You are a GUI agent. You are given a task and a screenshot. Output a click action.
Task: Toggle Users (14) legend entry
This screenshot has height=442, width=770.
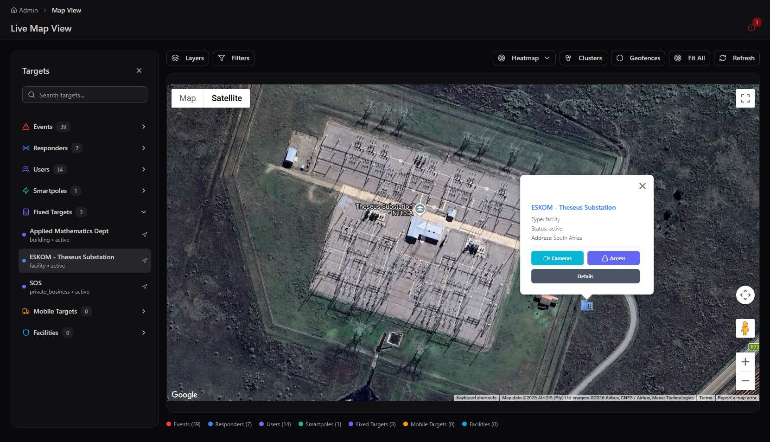275,424
